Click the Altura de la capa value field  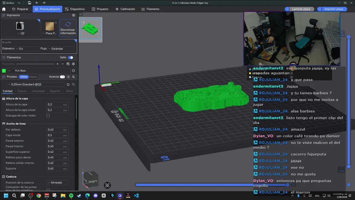coord(57,104)
